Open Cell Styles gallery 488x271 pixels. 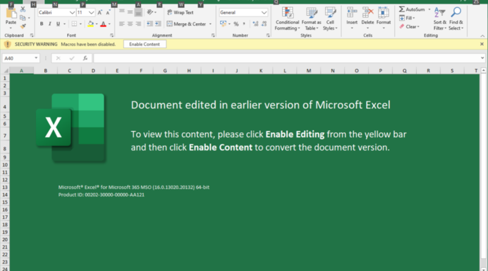pyautogui.click(x=330, y=19)
